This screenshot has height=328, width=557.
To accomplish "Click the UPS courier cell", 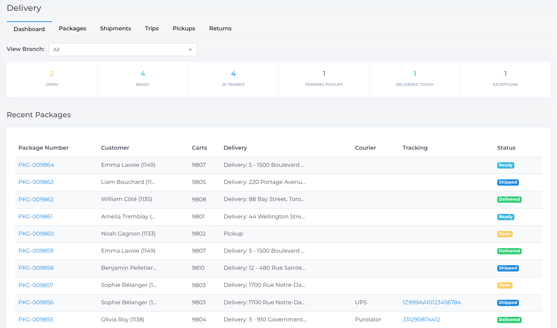I will coord(361,303).
